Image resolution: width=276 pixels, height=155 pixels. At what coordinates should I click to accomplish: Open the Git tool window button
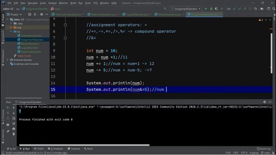coord(11,149)
